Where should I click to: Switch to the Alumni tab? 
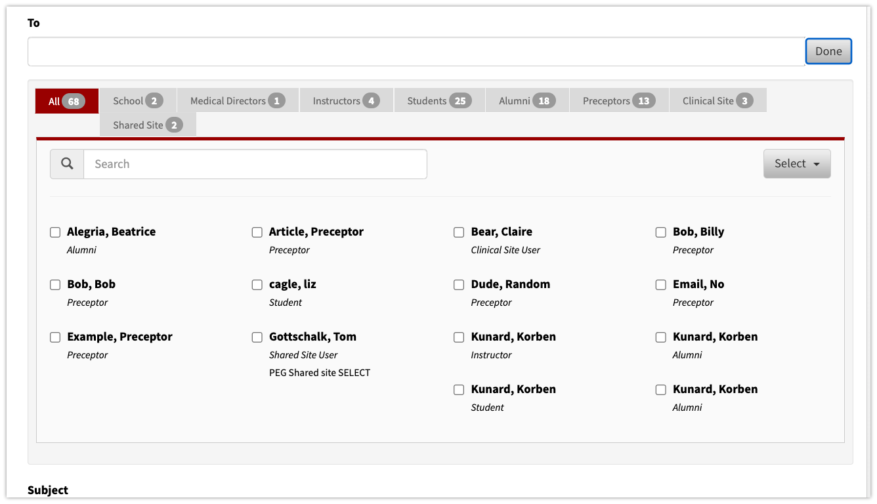(x=527, y=101)
